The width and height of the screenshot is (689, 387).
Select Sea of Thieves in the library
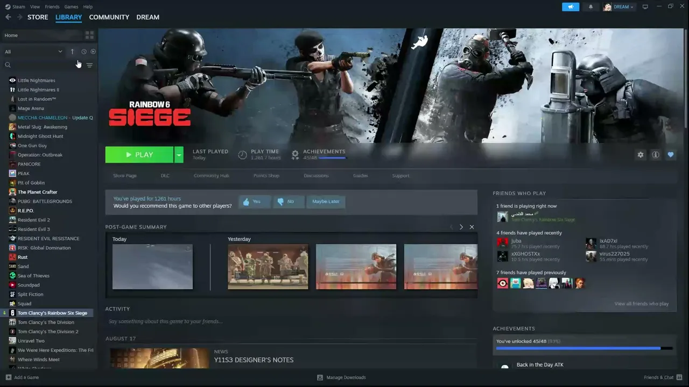pos(33,276)
